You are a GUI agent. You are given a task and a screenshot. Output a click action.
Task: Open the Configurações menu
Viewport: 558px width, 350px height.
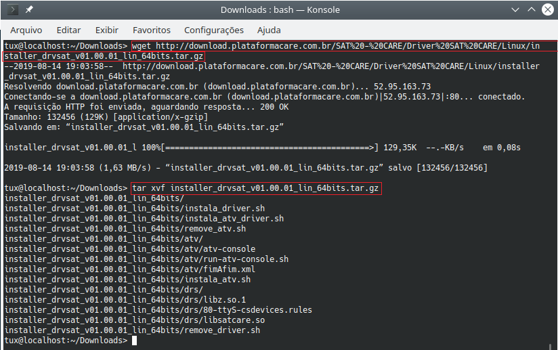[x=214, y=30]
